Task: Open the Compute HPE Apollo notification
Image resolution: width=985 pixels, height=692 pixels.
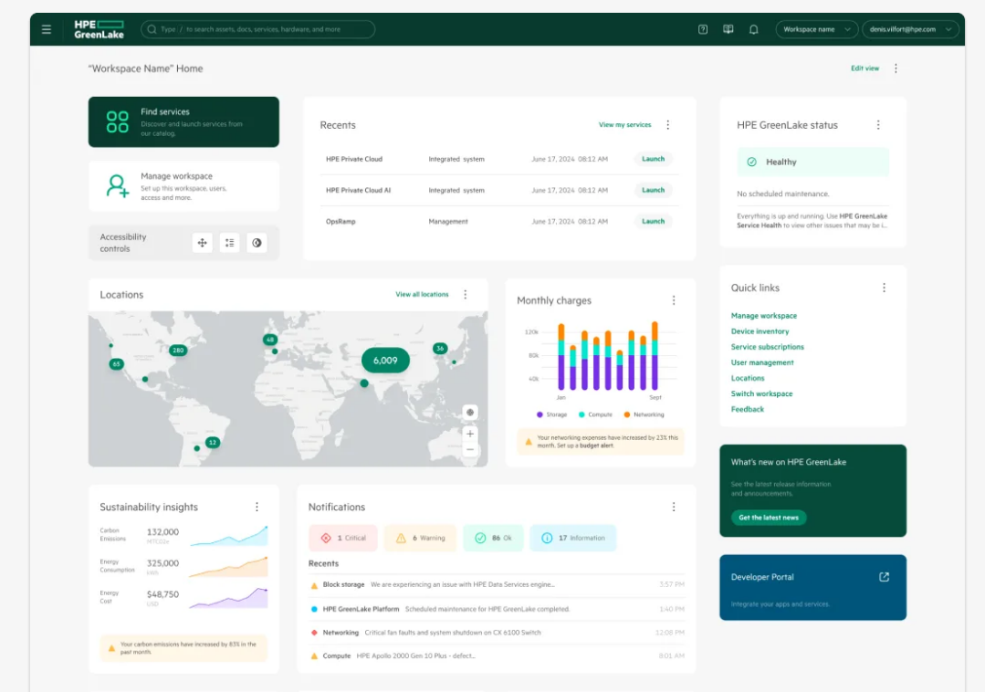Action: click(497, 656)
